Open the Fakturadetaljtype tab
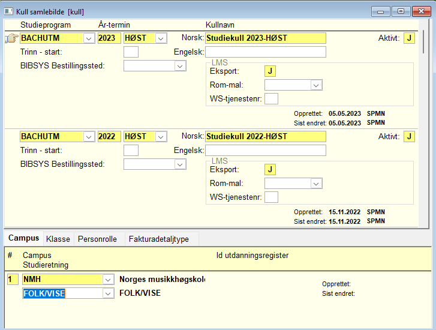Image resolution: width=436 pixels, height=330 pixels. pos(159,239)
